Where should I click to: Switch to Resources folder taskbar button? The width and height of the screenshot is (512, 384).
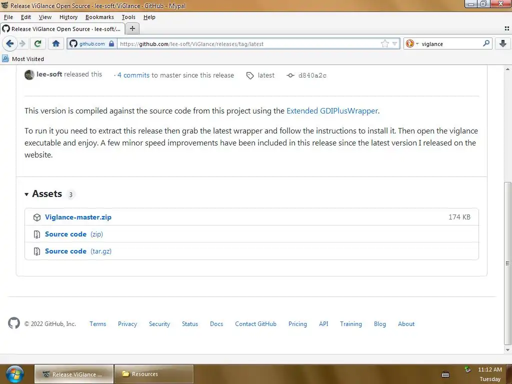click(x=154, y=374)
